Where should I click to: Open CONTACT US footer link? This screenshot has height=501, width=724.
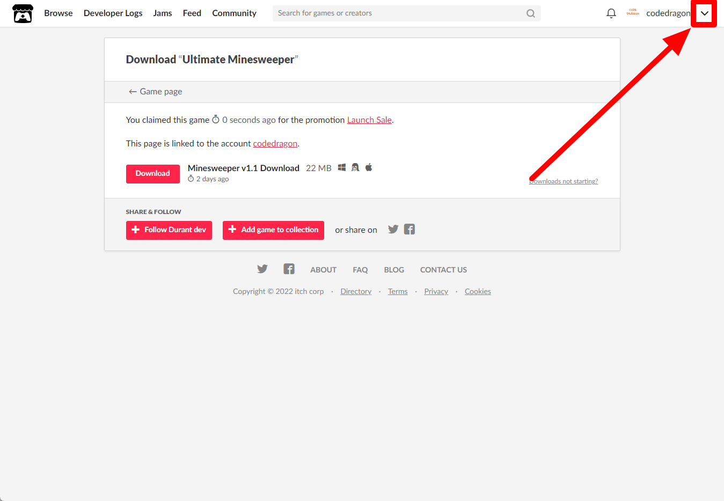pos(443,270)
